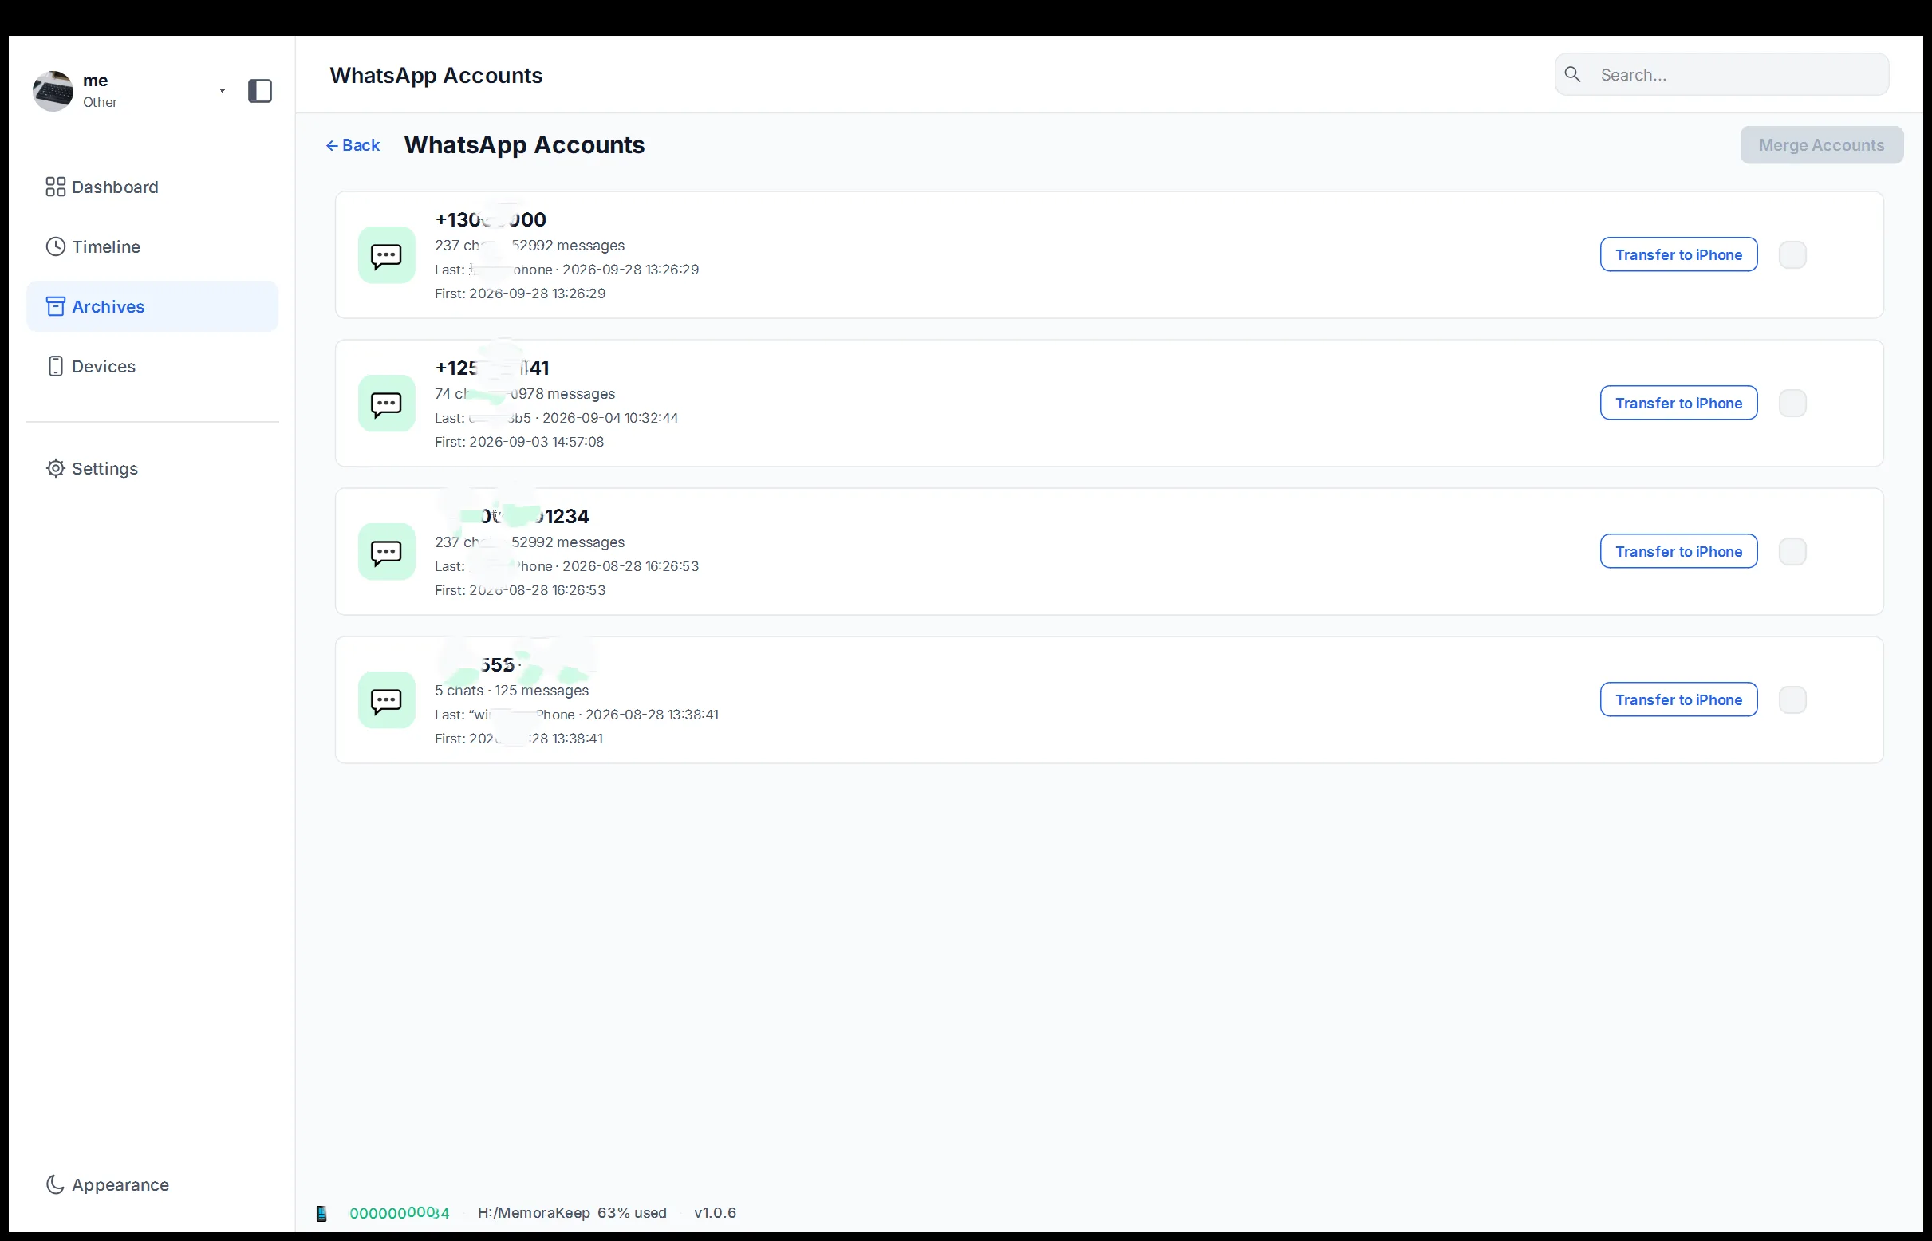
Task: Toggle the sidebar collapse icon
Action: tap(259, 91)
